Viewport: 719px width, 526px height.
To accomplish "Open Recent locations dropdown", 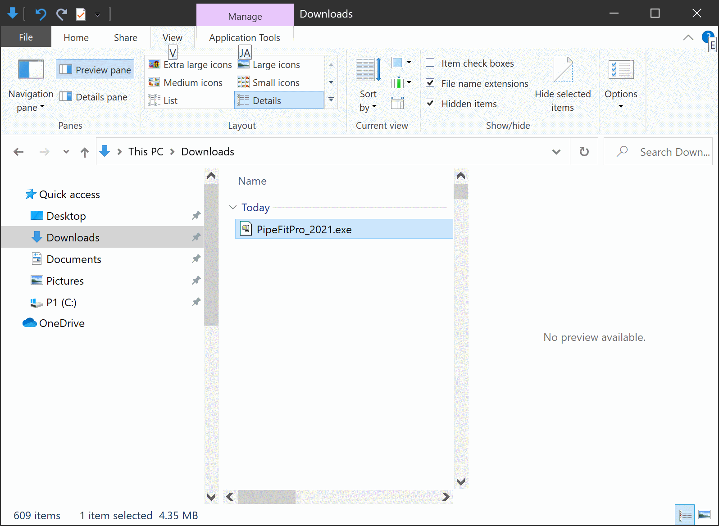I will (66, 152).
